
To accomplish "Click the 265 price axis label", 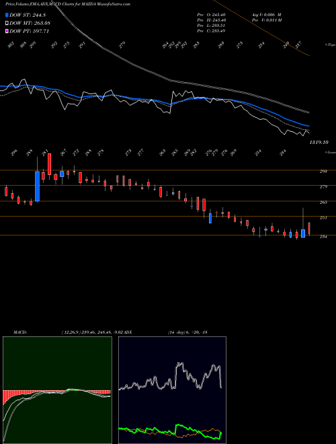I will coord(324,202).
